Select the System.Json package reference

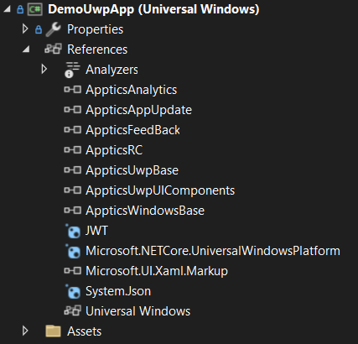pos(118,291)
